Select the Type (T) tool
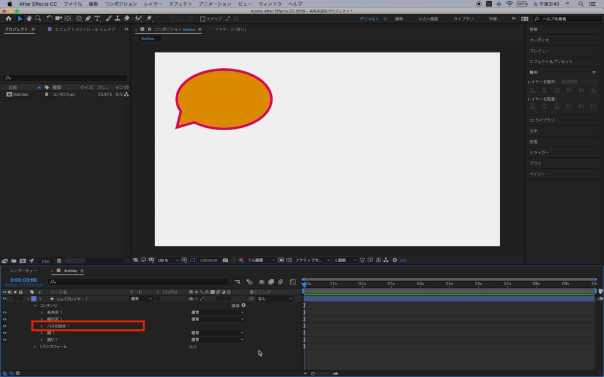Image resolution: width=604 pixels, height=377 pixels. point(97,19)
